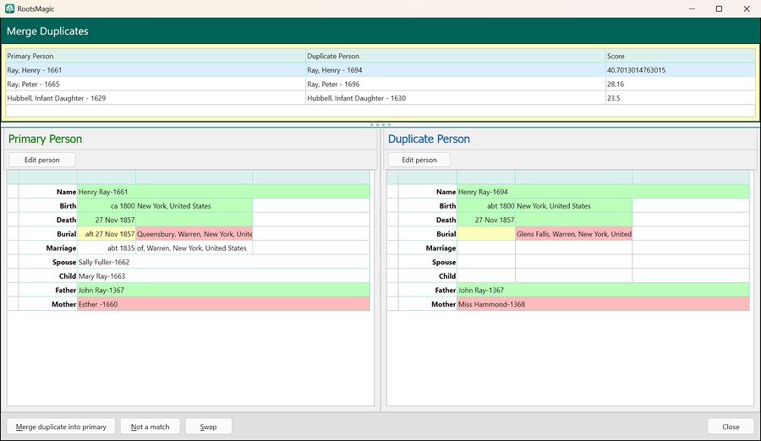Click the Close button at bottom right
This screenshot has height=441, width=761.
coord(731,427)
